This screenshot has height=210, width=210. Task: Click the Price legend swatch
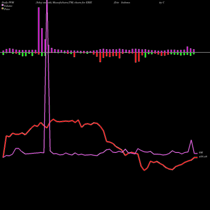pos(3,9)
